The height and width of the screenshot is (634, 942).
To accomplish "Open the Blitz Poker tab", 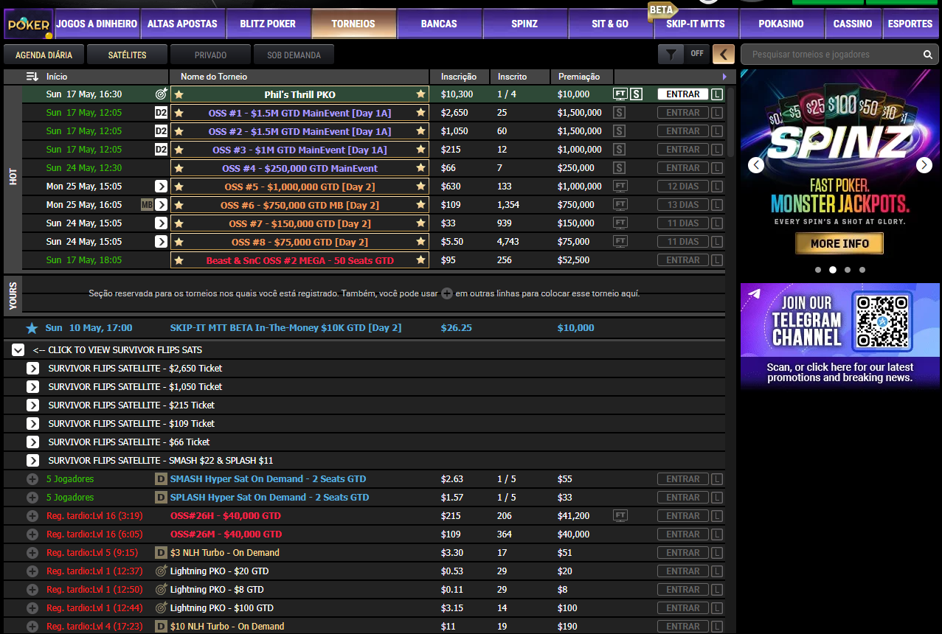I will pos(268,24).
